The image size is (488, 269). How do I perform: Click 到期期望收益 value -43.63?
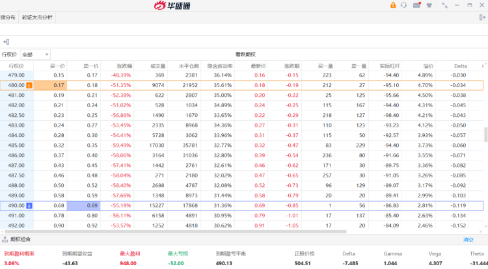point(70,263)
